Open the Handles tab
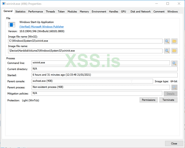The width and height of the screenshot is (185, 148). point(114,12)
